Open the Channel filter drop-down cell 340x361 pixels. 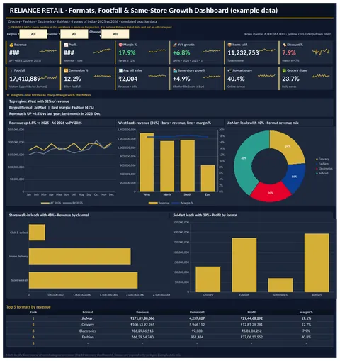coord(115,34)
